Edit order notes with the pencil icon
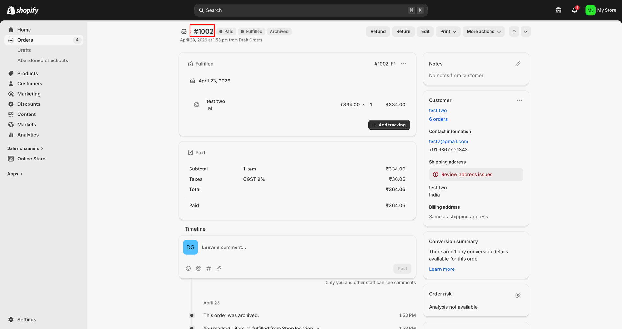This screenshot has height=329, width=622. pyautogui.click(x=518, y=64)
